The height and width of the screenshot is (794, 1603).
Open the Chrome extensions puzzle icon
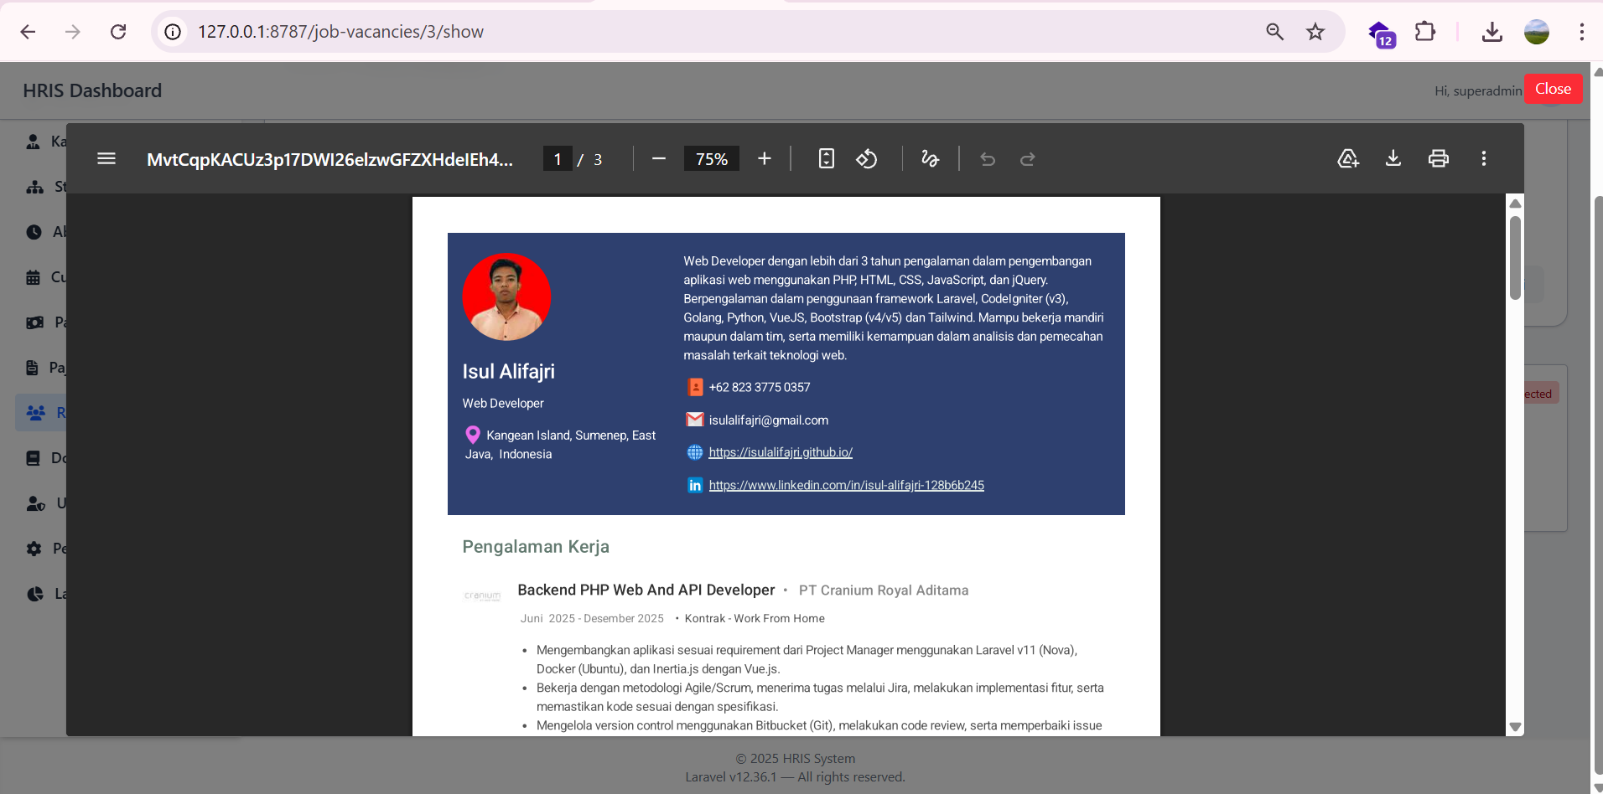coord(1424,32)
